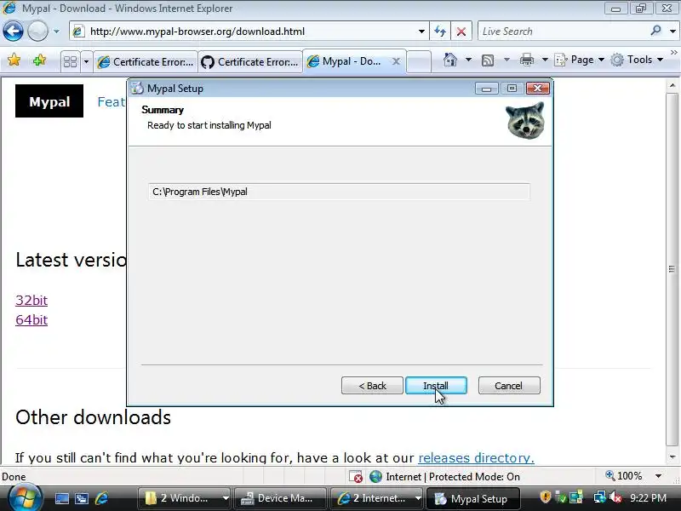681x511 pixels.
Task: Go back with the < Back button
Action: click(372, 386)
